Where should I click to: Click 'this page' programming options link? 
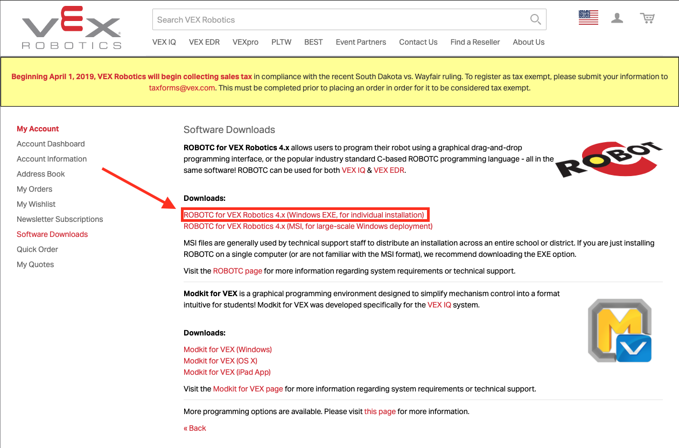[380, 411]
